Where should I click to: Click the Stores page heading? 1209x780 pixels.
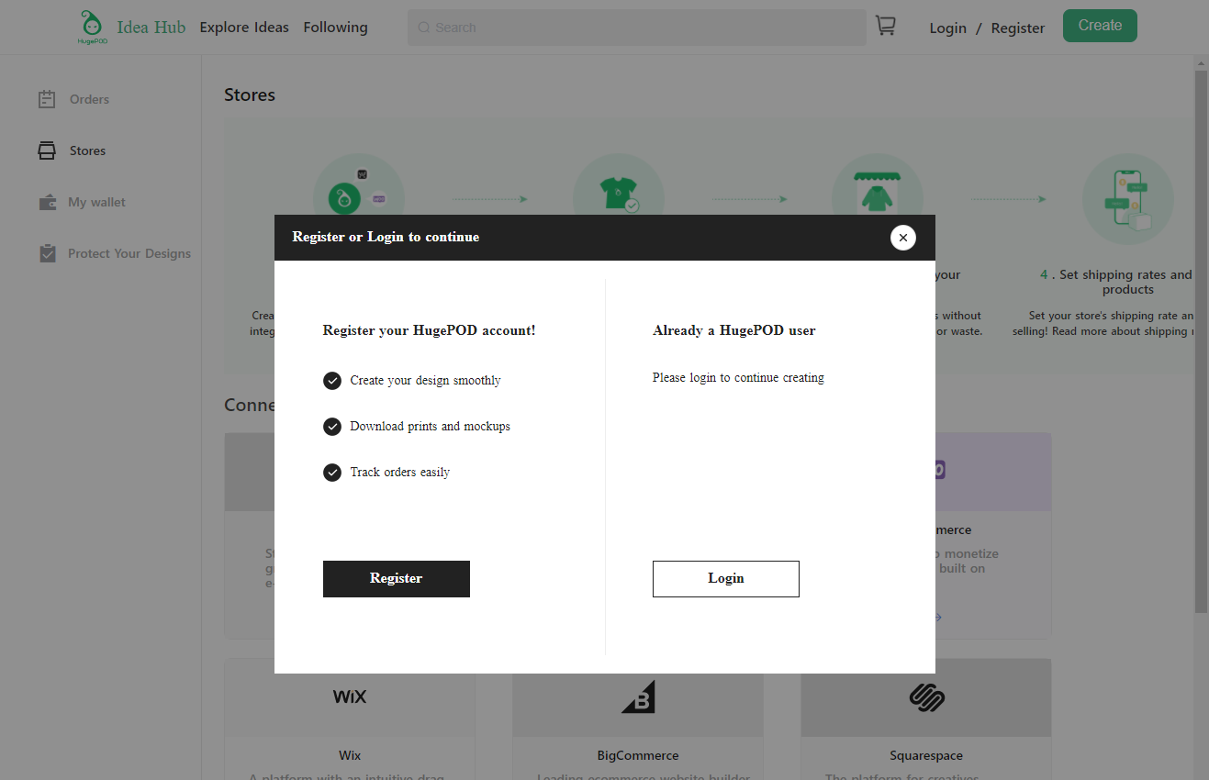click(x=250, y=95)
